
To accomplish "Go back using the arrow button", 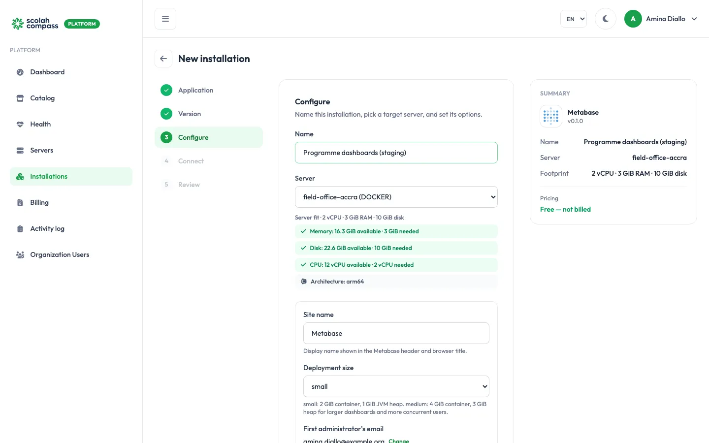I will pyautogui.click(x=163, y=59).
